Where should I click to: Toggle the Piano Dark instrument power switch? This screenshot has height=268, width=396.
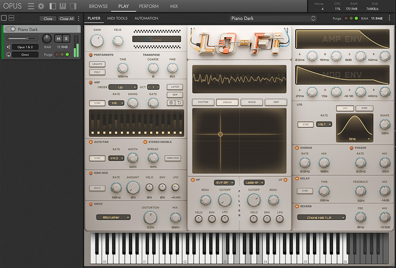(x=10, y=29)
